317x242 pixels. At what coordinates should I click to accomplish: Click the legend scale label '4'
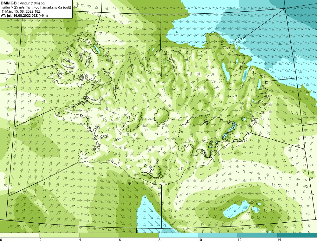pyautogui.click(x=80, y=240)
